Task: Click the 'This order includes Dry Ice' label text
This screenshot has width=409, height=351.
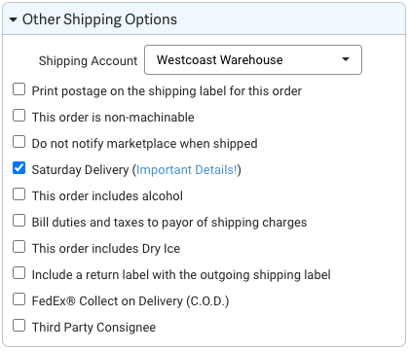Action: point(106,249)
